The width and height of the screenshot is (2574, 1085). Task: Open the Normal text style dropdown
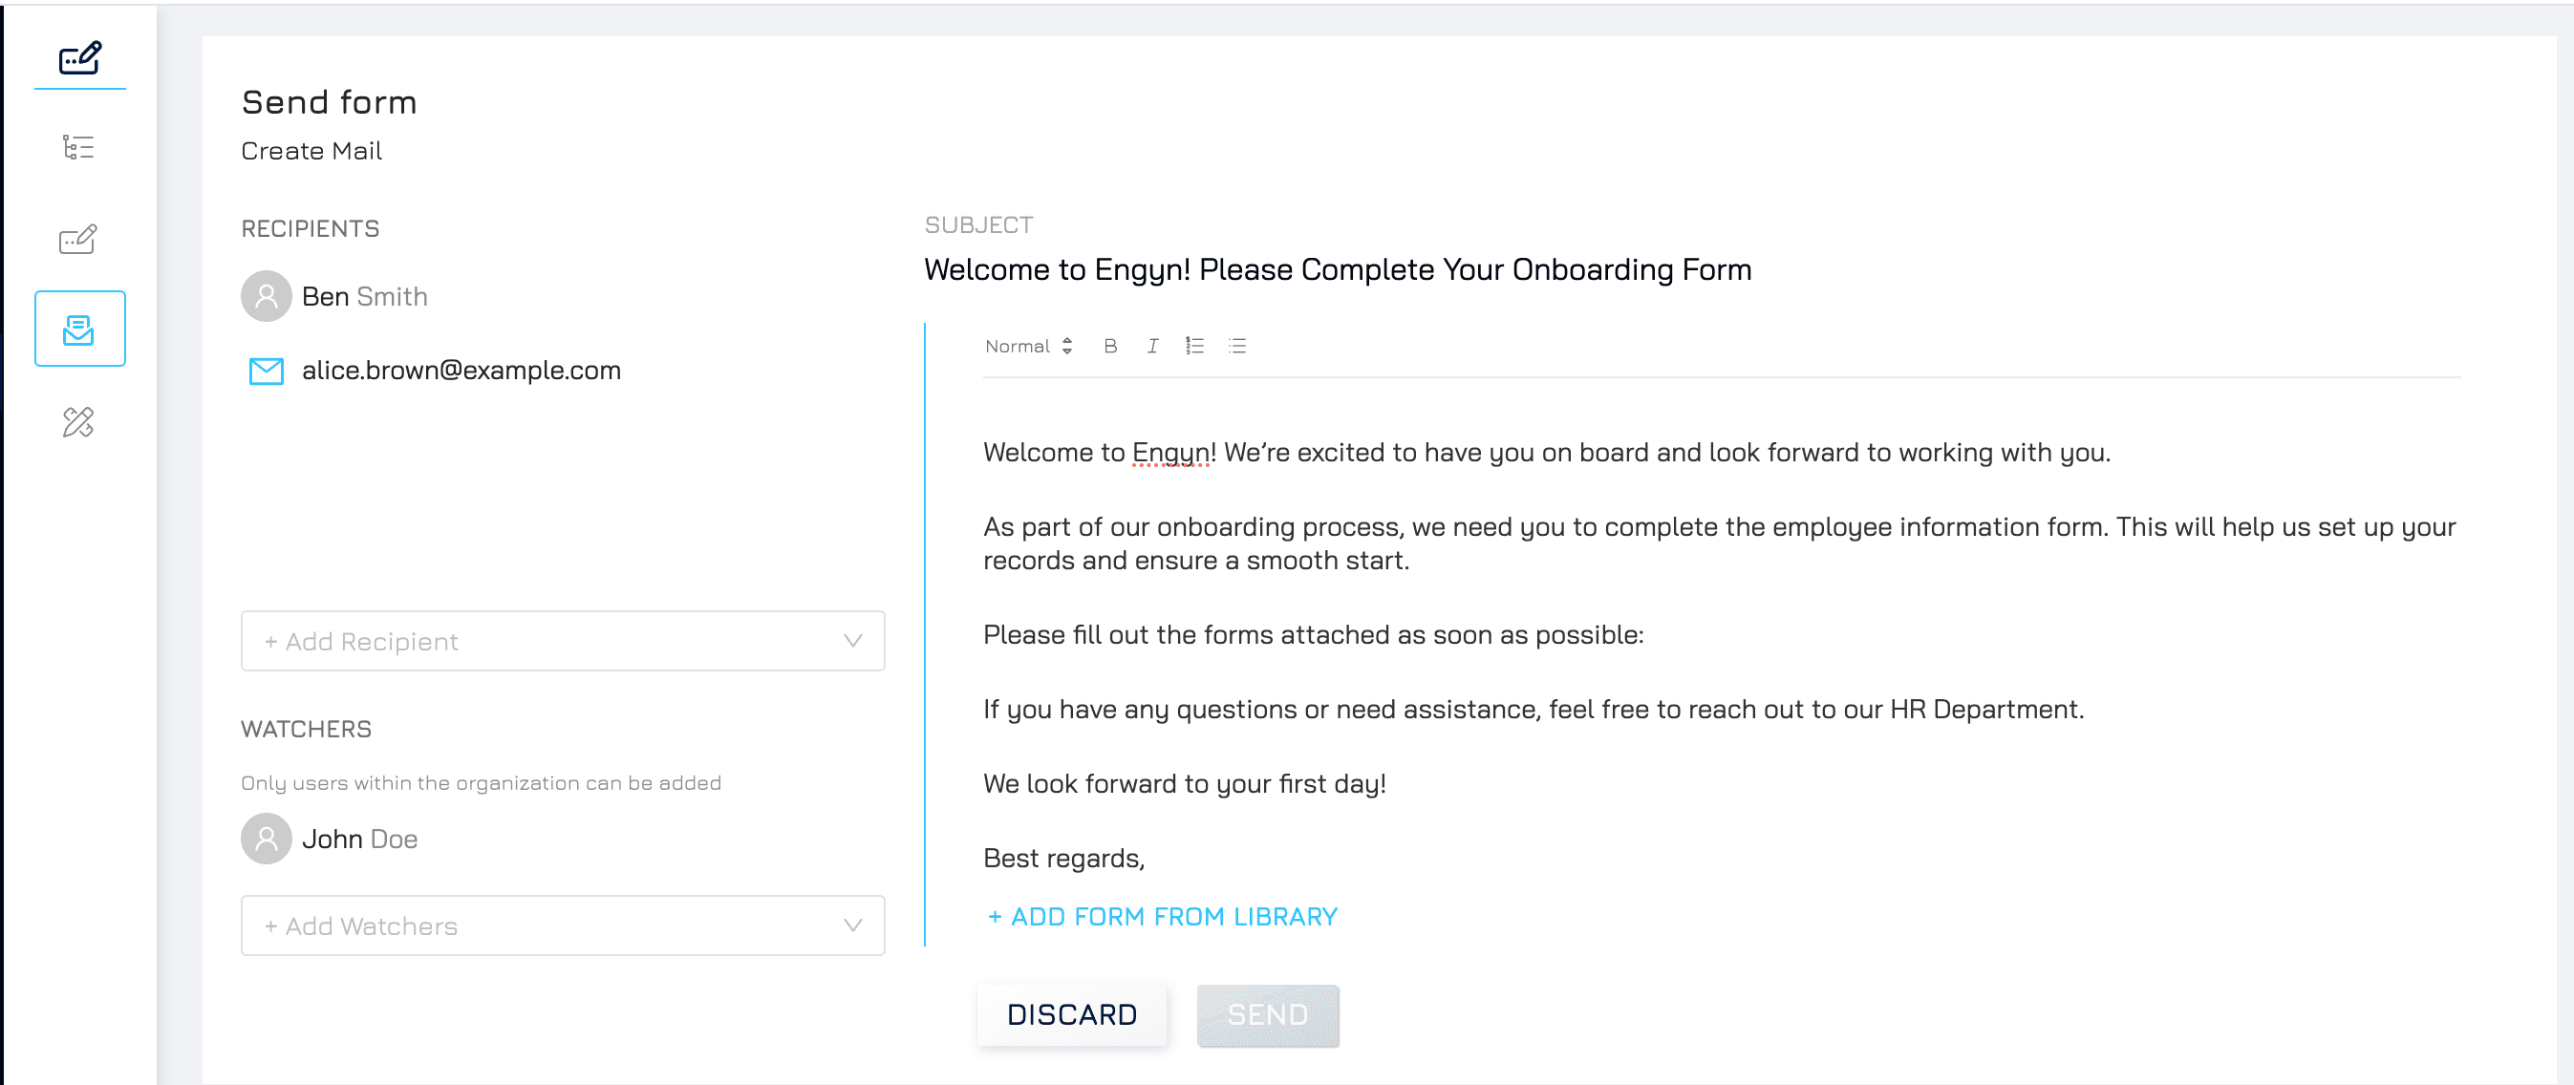(1029, 346)
